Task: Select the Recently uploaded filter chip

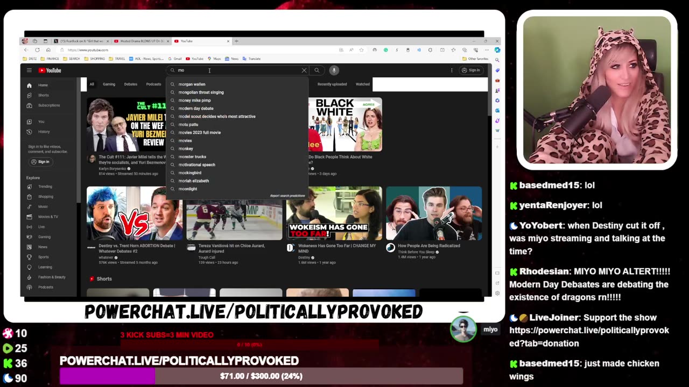Action: point(332,84)
